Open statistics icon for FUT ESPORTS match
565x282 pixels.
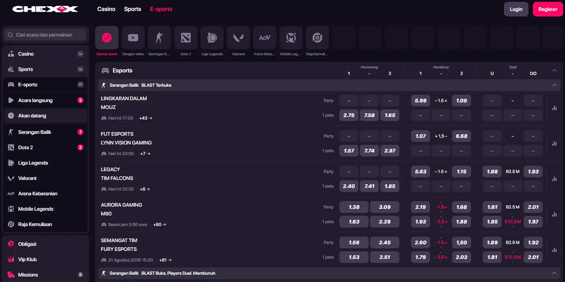[554, 143]
